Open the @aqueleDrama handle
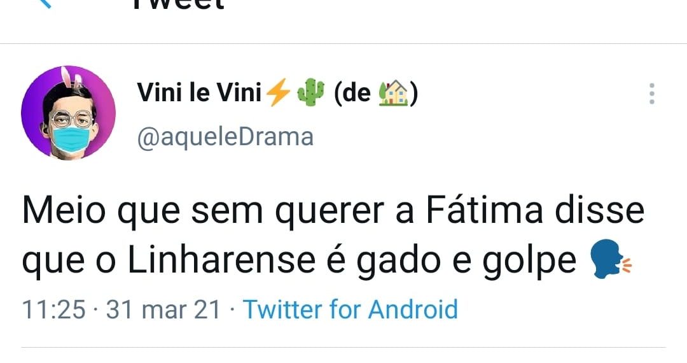 [x=225, y=137]
